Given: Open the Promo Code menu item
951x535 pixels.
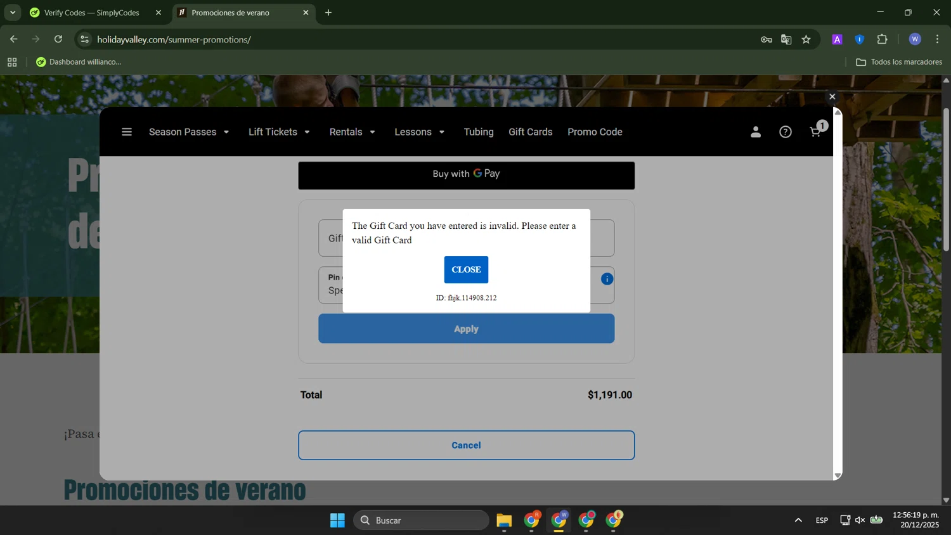Looking at the screenshot, I should (x=595, y=132).
